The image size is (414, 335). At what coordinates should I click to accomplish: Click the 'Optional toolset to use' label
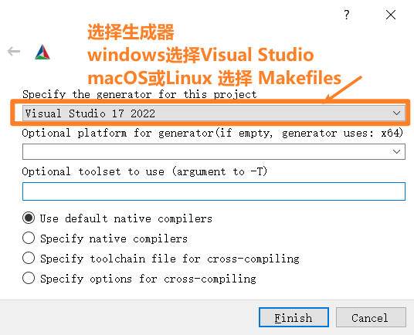tap(144, 171)
